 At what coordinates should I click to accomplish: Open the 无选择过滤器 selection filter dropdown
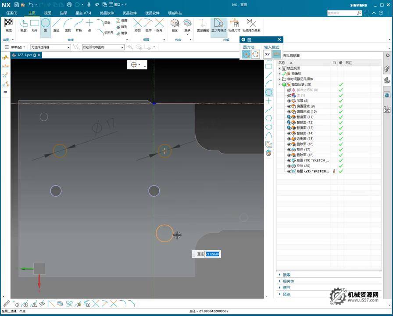pyautogui.click(x=50, y=47)
